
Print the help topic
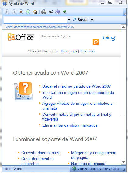click(44, 12)
